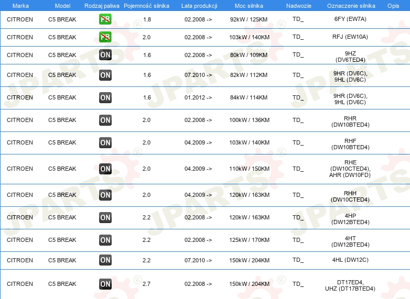Click the engine capacity value 2.7
The image size is (410, 299).
(x=146, y=284)
